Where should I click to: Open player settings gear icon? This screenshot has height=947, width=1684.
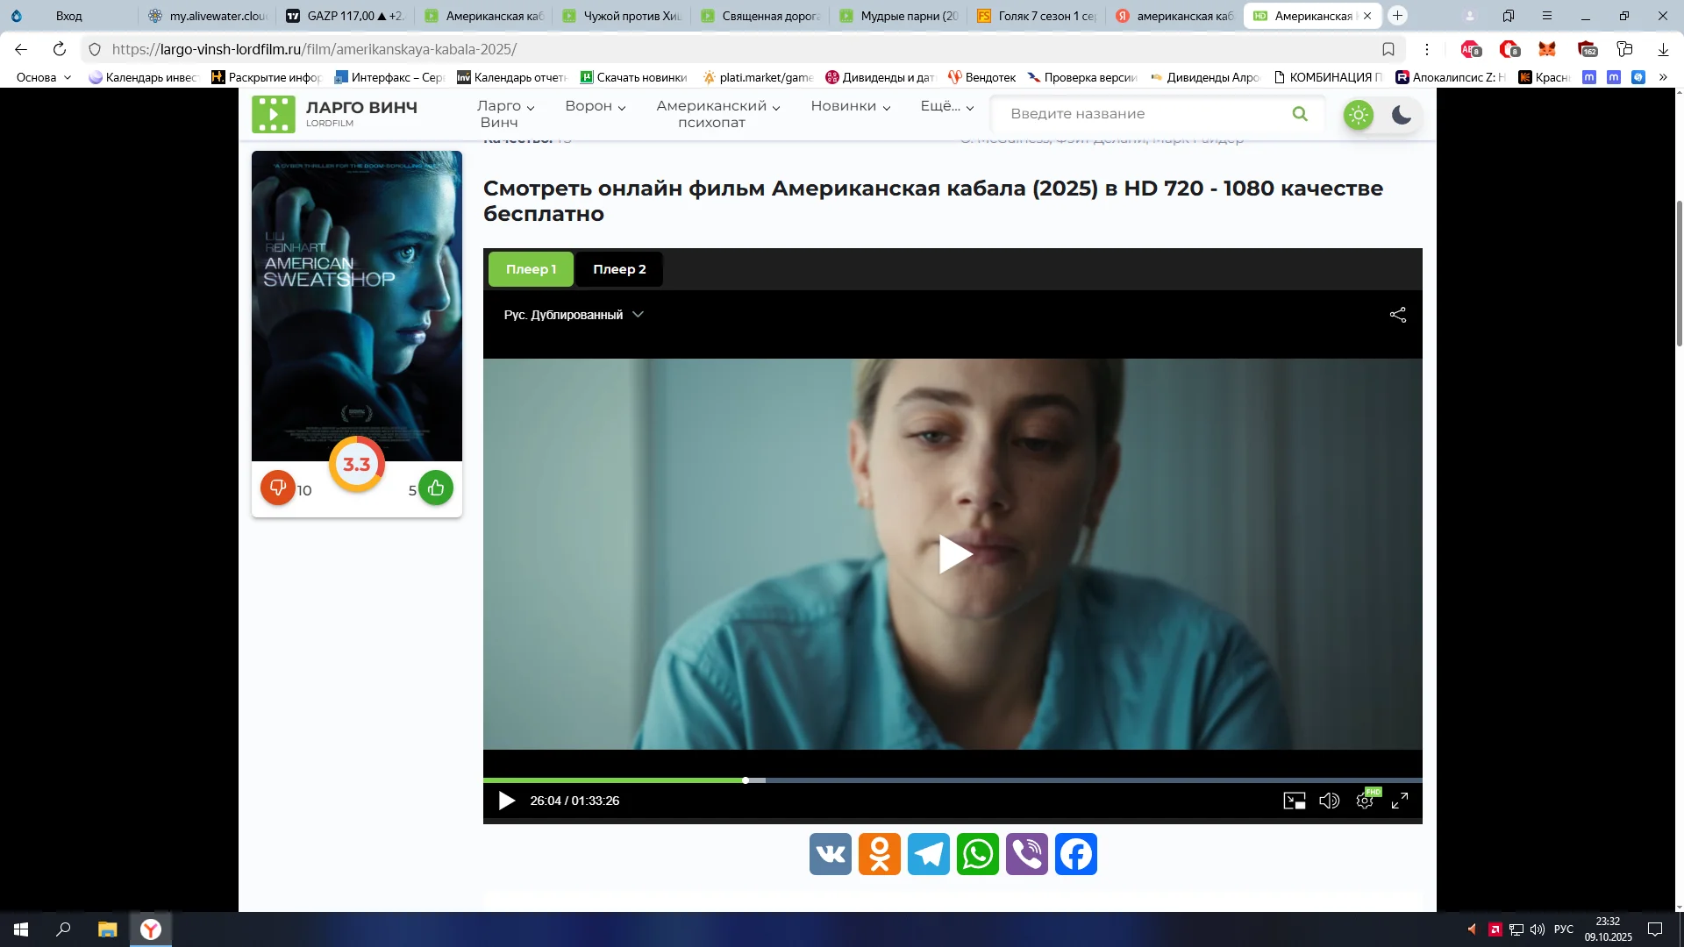tap(1365, 801)
